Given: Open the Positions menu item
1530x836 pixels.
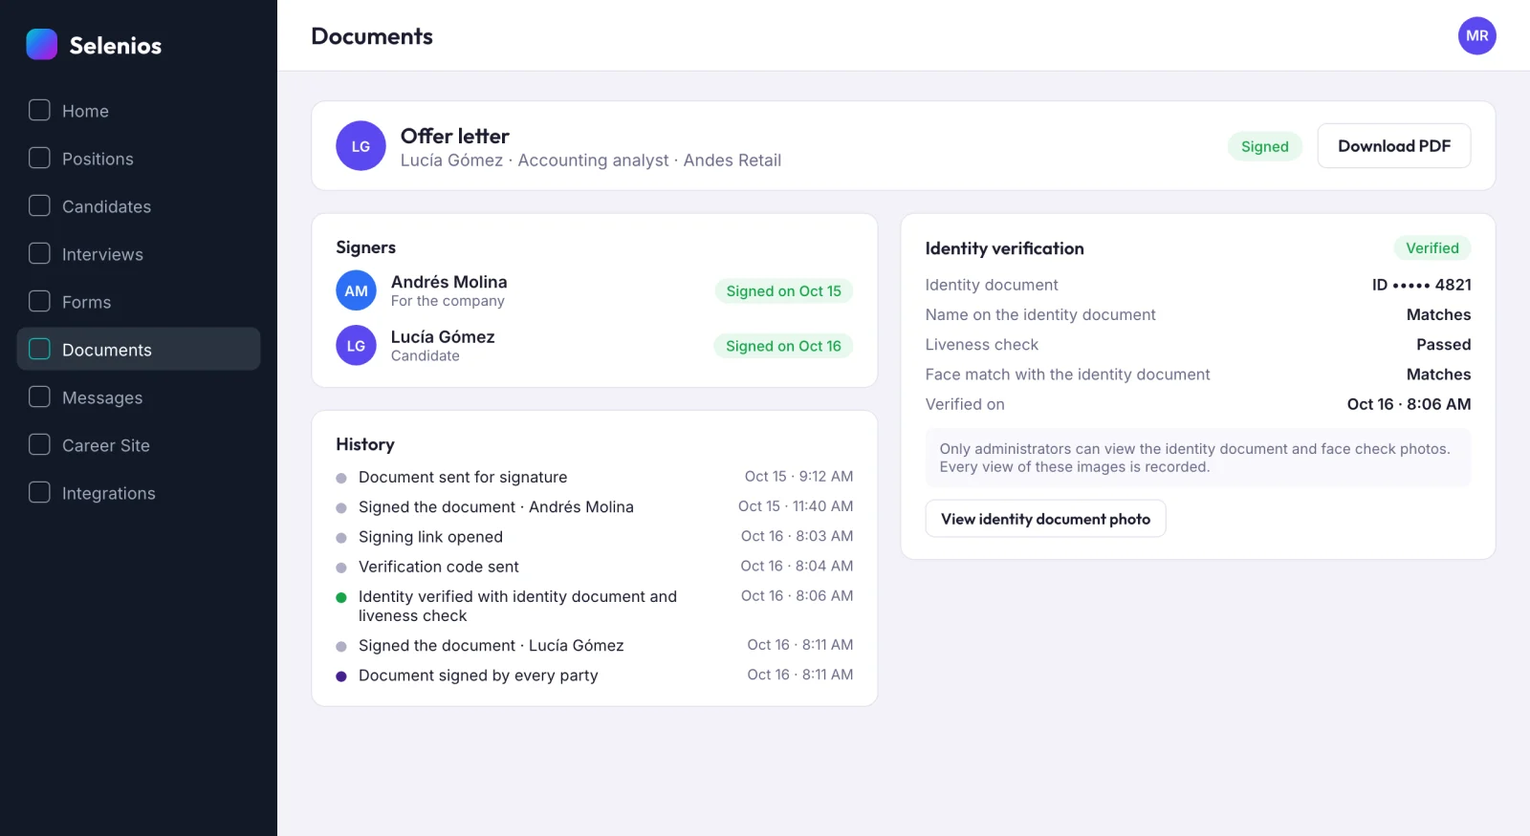Looking at the screenshot, I should pos(139,159).
